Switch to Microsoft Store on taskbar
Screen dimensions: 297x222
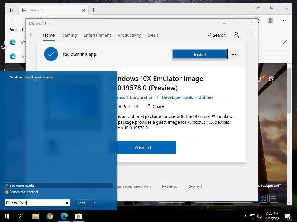[x=78, y=216]
